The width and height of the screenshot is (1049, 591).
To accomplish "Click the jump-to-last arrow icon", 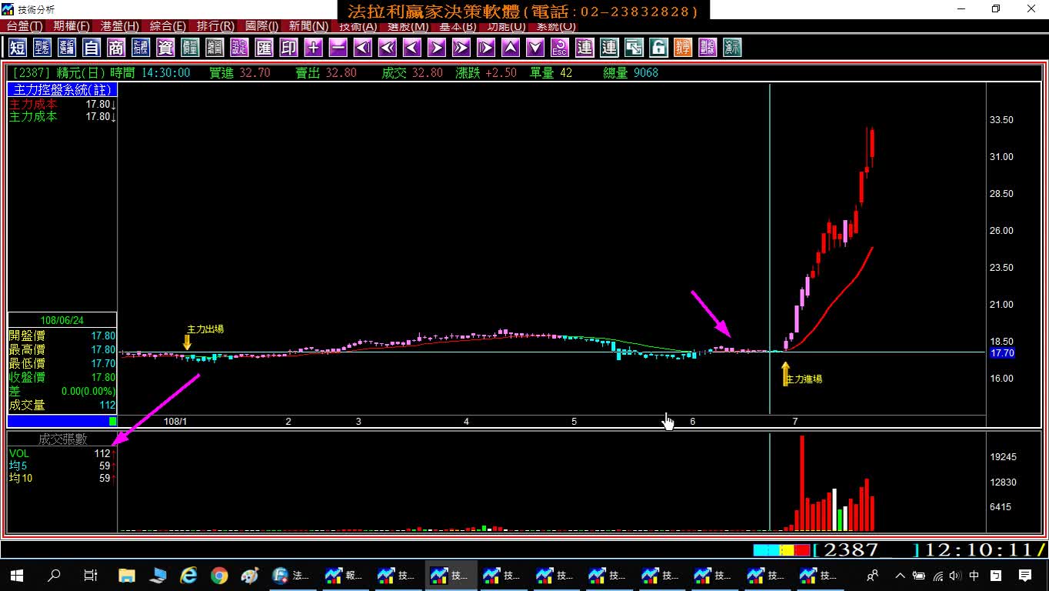I will click(x=485, y=48).
